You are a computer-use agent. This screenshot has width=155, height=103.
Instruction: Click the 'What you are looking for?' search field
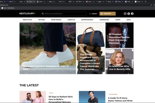click(x=65, y=14)
